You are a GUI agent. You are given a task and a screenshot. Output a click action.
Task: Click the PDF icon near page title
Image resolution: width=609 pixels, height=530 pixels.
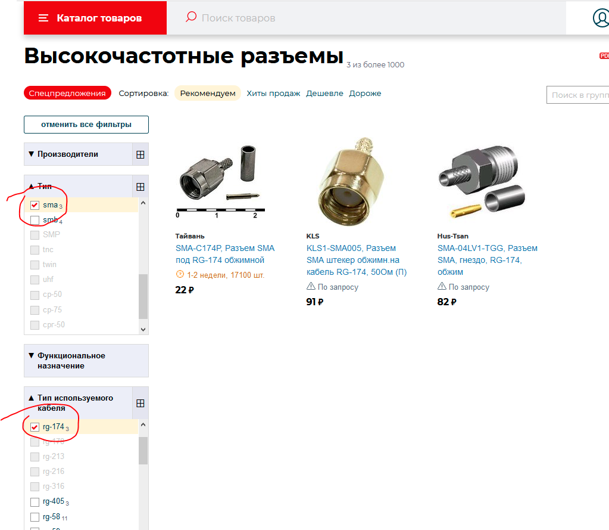pos(604,55)
